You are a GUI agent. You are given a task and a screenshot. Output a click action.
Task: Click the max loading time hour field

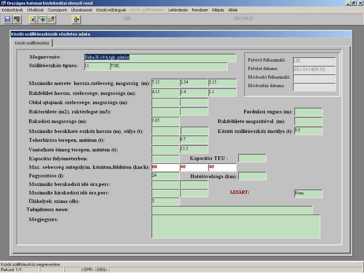[x=166, y=184]
